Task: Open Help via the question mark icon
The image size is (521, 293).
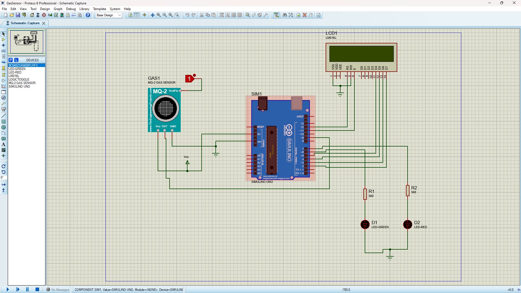Action: 88,15
